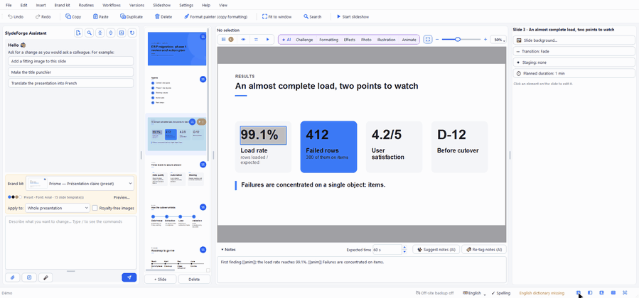Click the + Slide button
This screenshot has width=639, height=298.
tap(161, 280)
